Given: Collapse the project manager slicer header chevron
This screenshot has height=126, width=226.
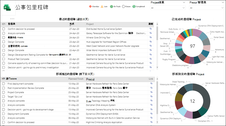Looking at the screenshot, I should [x=223, y=2].
